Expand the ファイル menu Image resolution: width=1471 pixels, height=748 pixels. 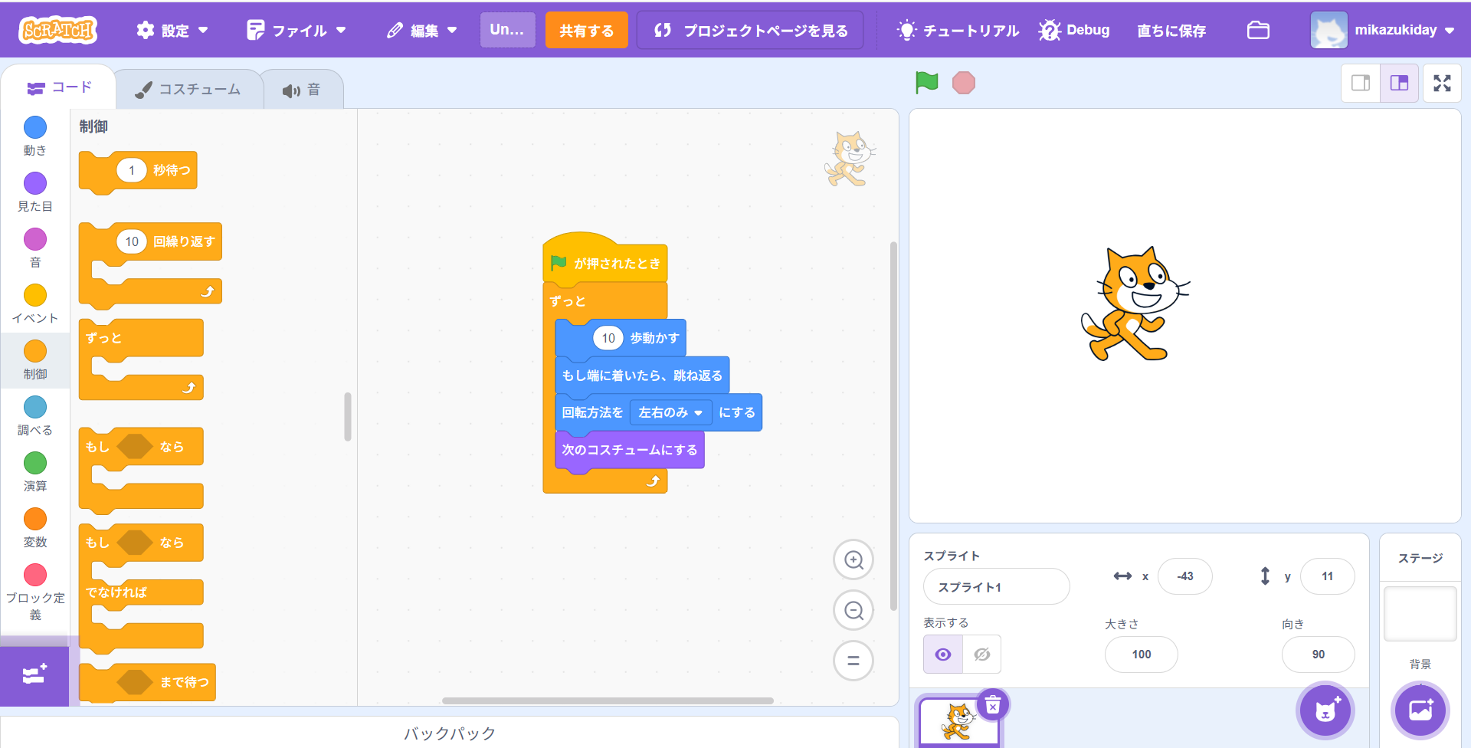click(296, 30)
